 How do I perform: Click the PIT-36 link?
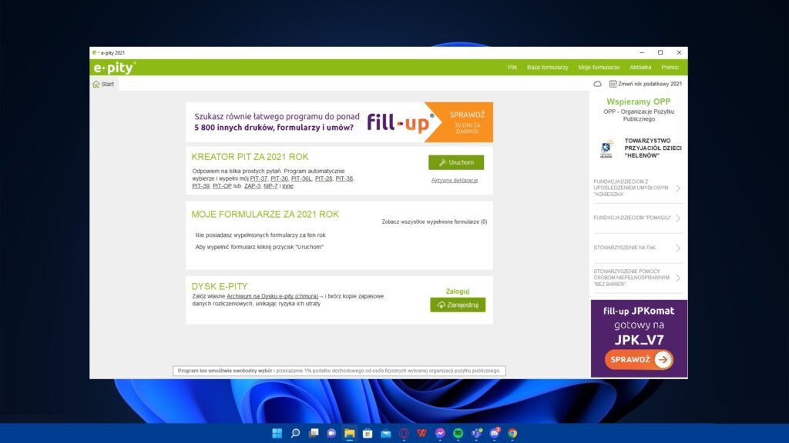click(x=279, y=178)
